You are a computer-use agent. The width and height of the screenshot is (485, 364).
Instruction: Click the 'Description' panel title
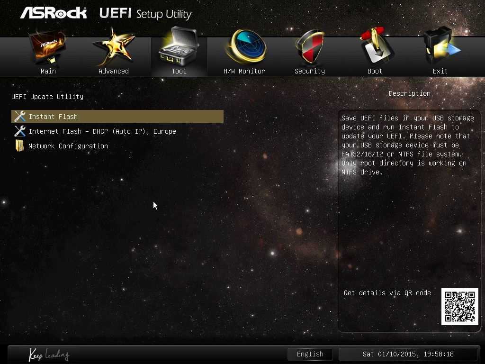[410, 93]
